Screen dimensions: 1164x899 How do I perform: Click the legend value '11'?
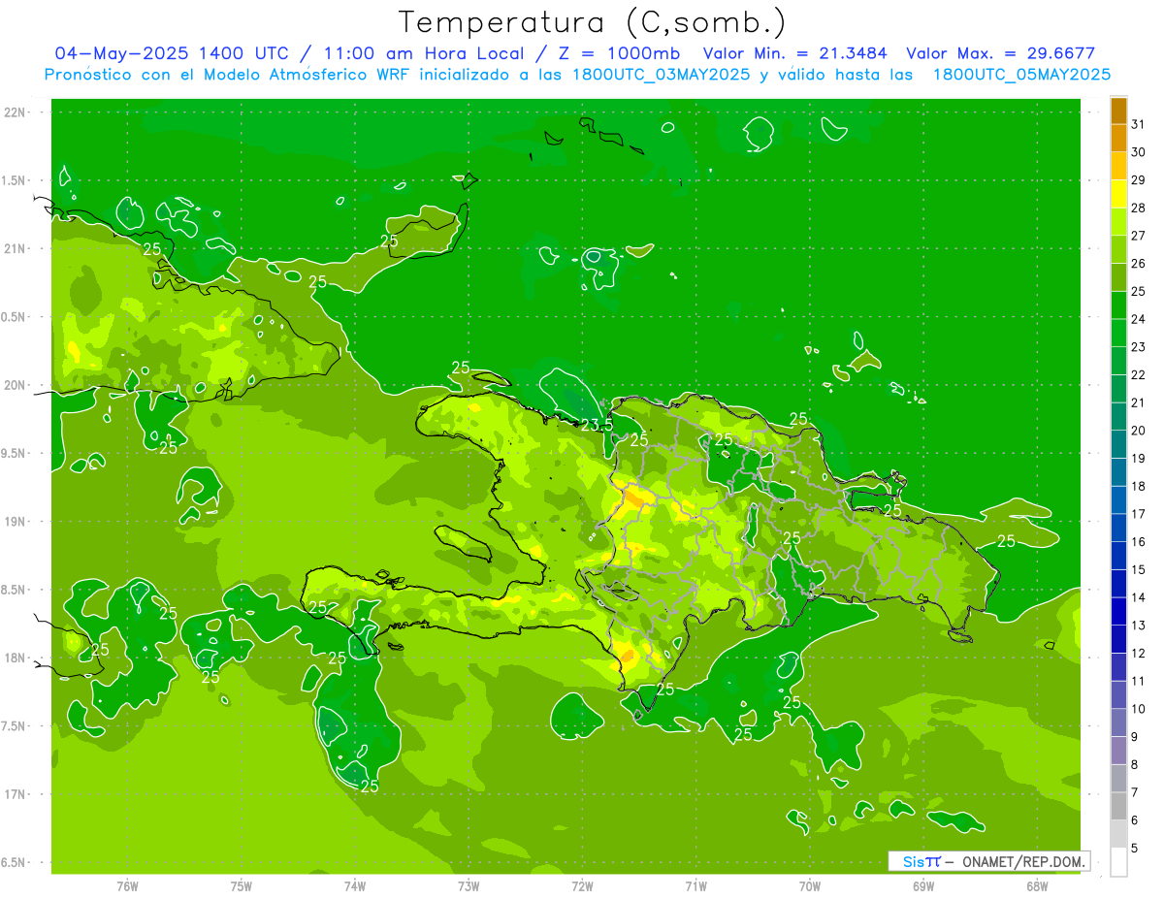click(1139, 681)
